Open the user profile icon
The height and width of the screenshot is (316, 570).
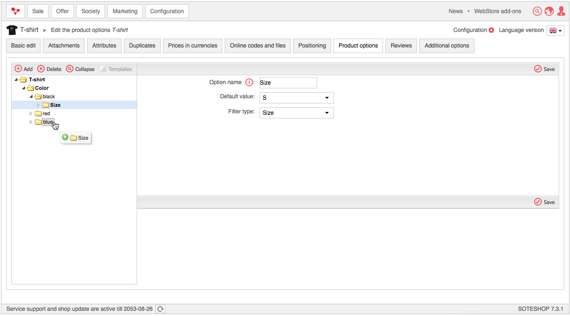click(x=561, y=11)
